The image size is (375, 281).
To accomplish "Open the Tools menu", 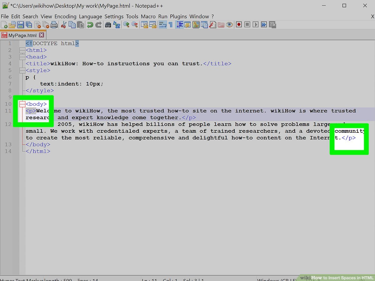I will coord(132,17).
